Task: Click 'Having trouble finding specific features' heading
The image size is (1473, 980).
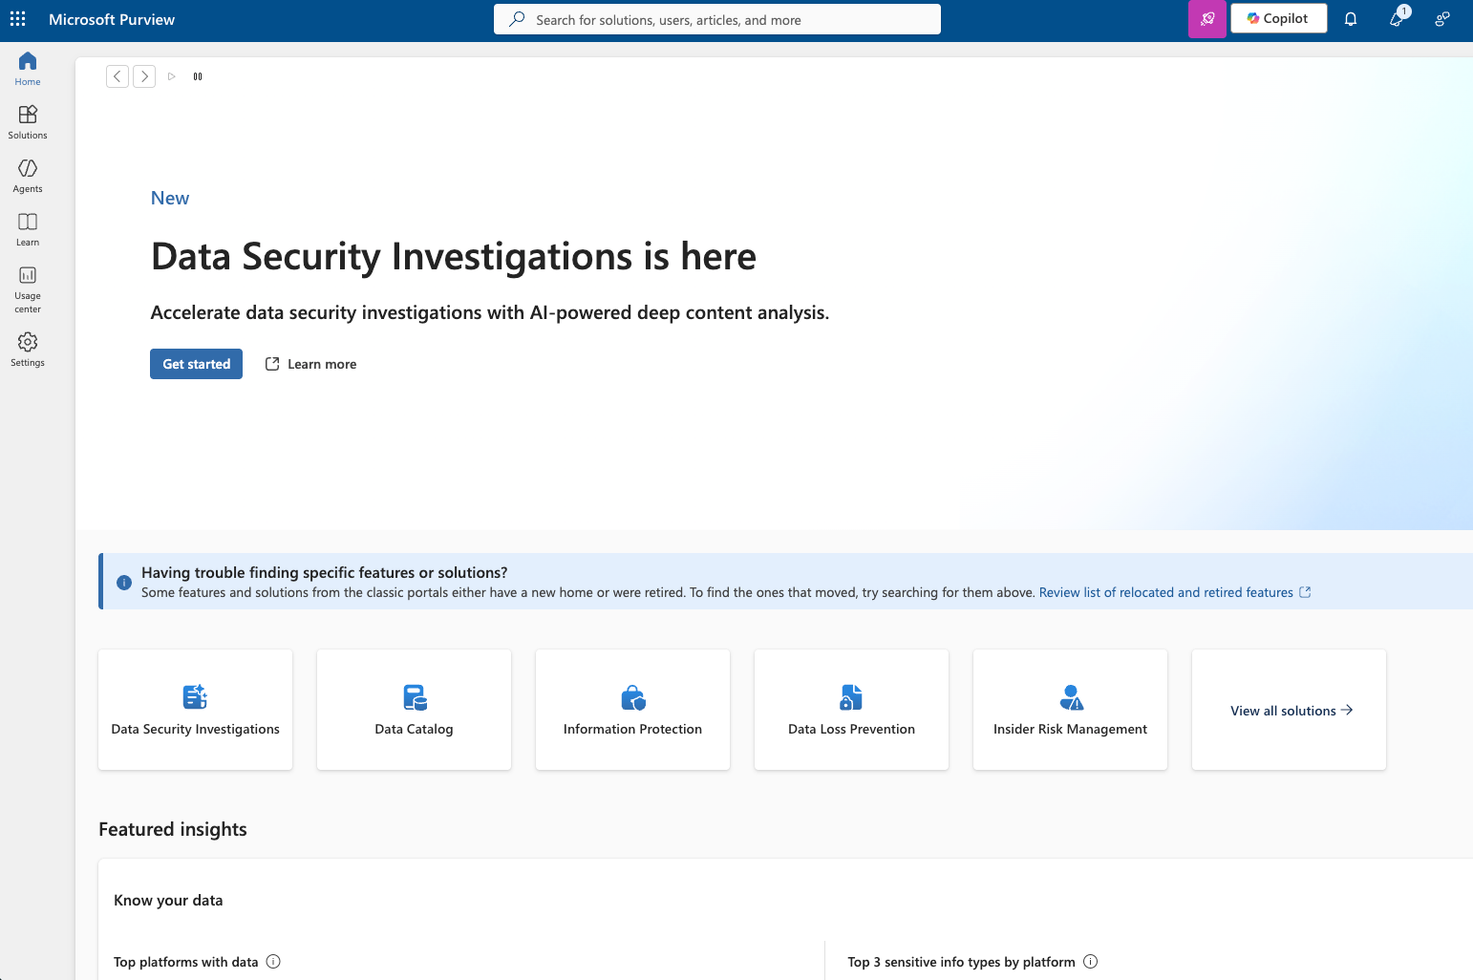Action: pos(325,572)
